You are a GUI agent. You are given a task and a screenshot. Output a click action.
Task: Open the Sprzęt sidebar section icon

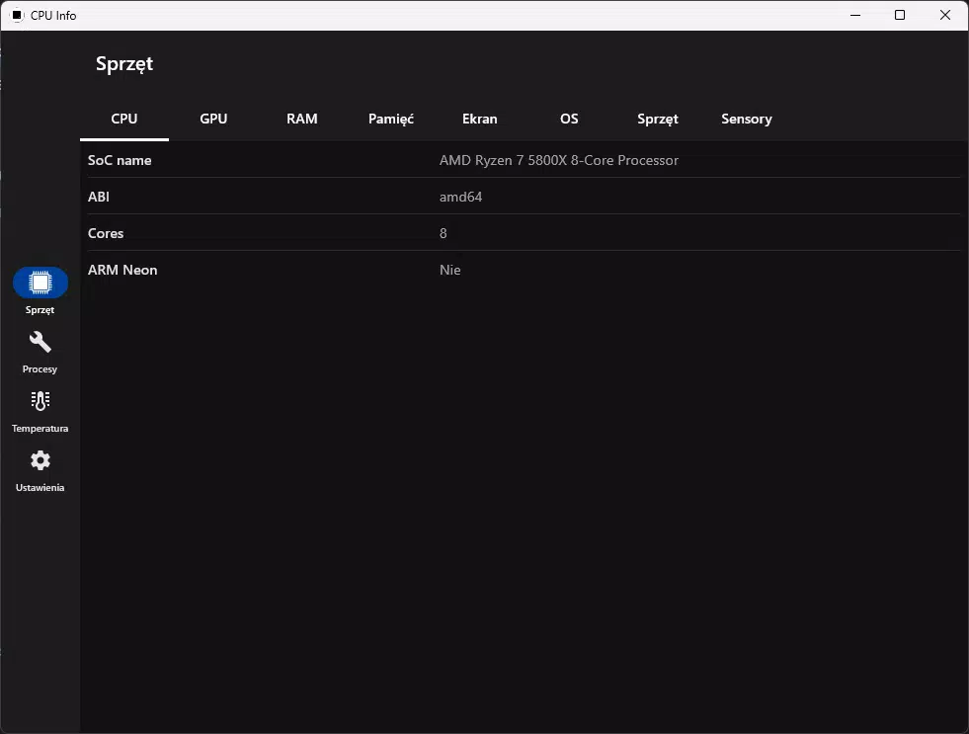[x=40, y=283]
